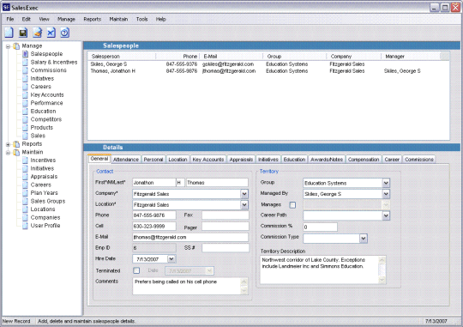Viewport: 463px width, 327px height.
Task: Select Performance in the tree
Action: pos(46,103)
